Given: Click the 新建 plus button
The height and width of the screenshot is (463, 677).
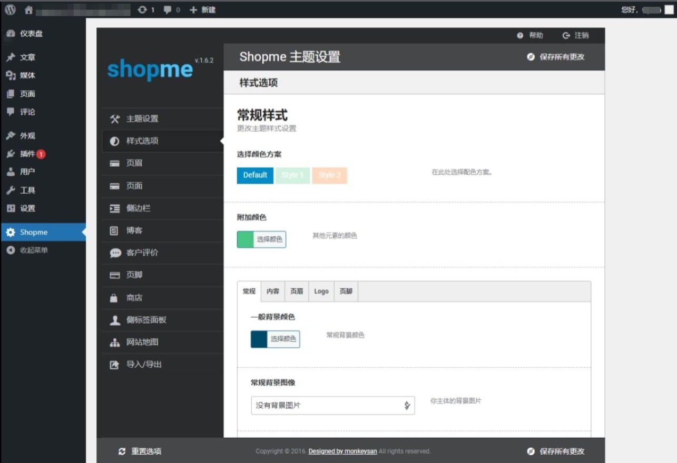Looking at the screenshot, I should point(202,9).
